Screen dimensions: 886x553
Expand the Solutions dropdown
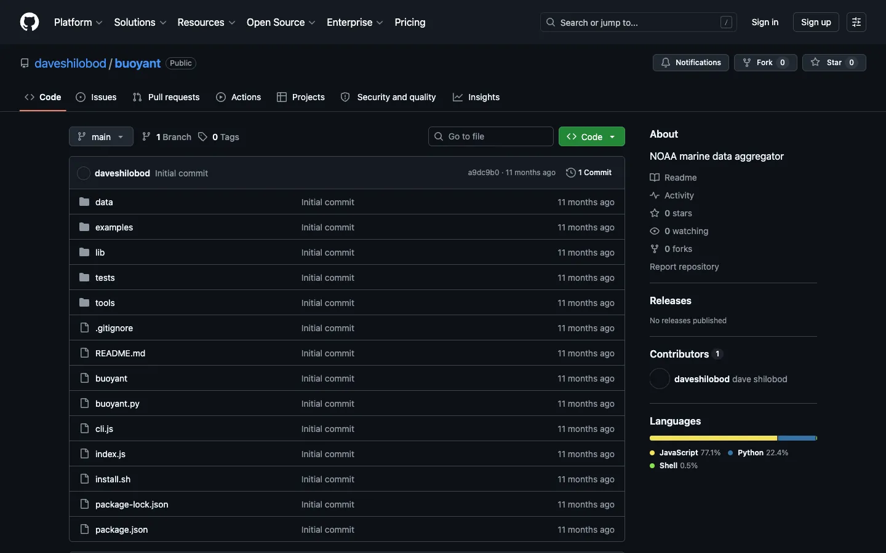140,22
